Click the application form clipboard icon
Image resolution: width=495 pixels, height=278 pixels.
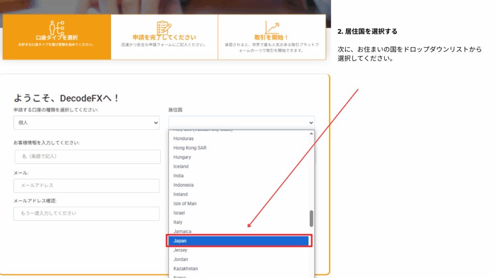point(164,27)
